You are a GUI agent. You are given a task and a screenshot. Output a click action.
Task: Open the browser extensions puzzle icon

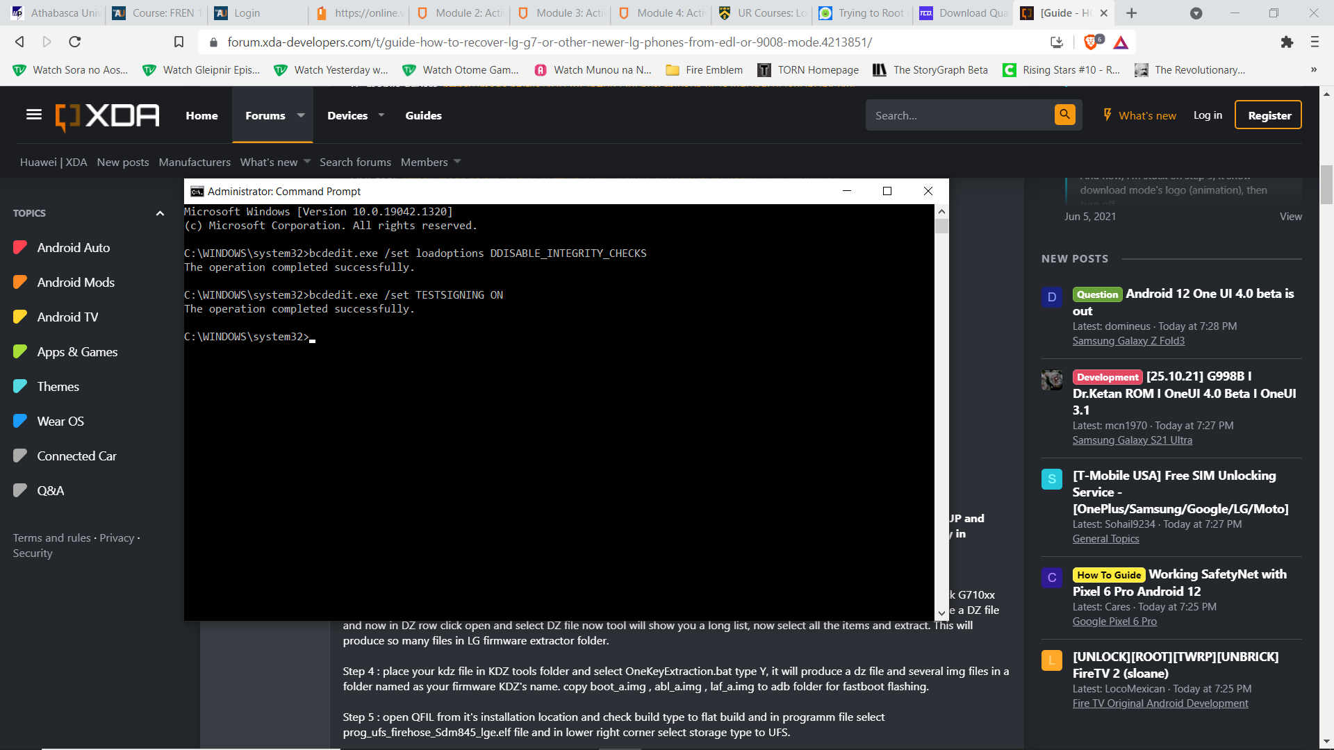click(x=1287, y=42)
